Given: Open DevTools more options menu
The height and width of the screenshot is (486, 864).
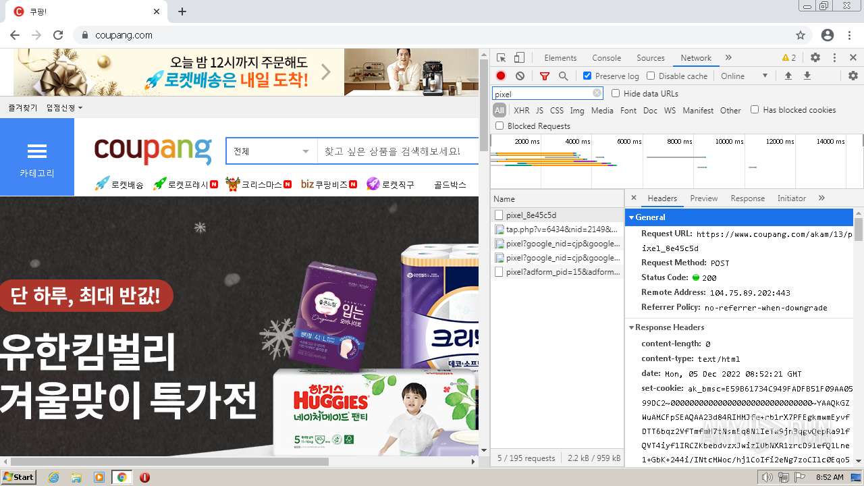Looking at the screenshot, I should click(834, 58).
